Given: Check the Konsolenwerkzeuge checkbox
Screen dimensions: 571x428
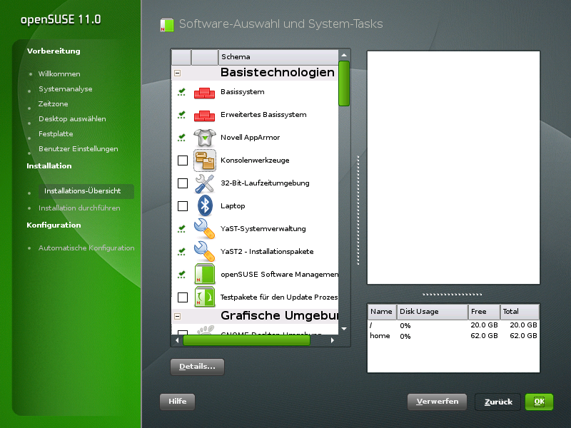Looking at the screenshot, I should point(183,160).
